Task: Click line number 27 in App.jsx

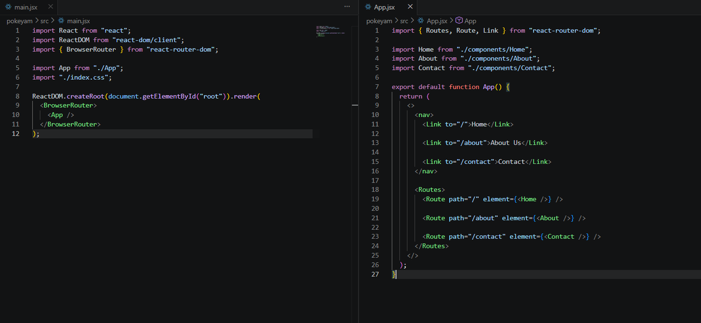Action: coord(376,274)
